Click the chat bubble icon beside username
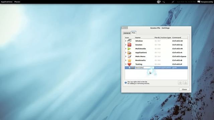Viewport: 214px width, 120px height. (199, 2)
